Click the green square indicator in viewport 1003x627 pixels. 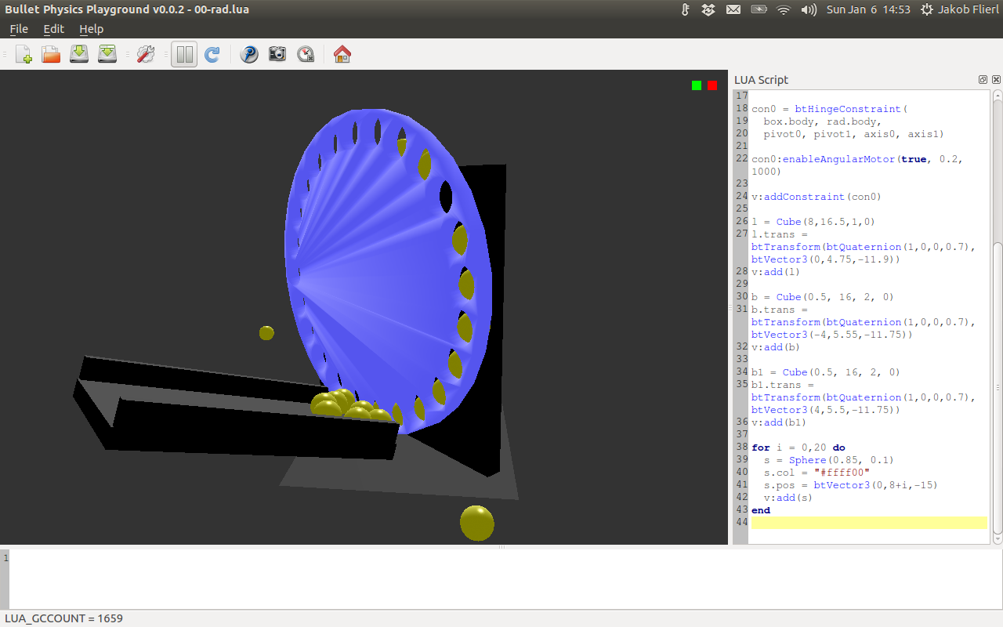(x=697, y=85)
